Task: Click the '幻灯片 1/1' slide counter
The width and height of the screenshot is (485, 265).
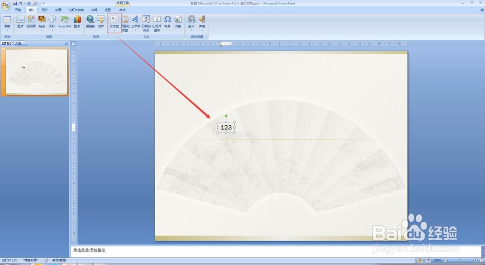Action: tap(9, 260)
